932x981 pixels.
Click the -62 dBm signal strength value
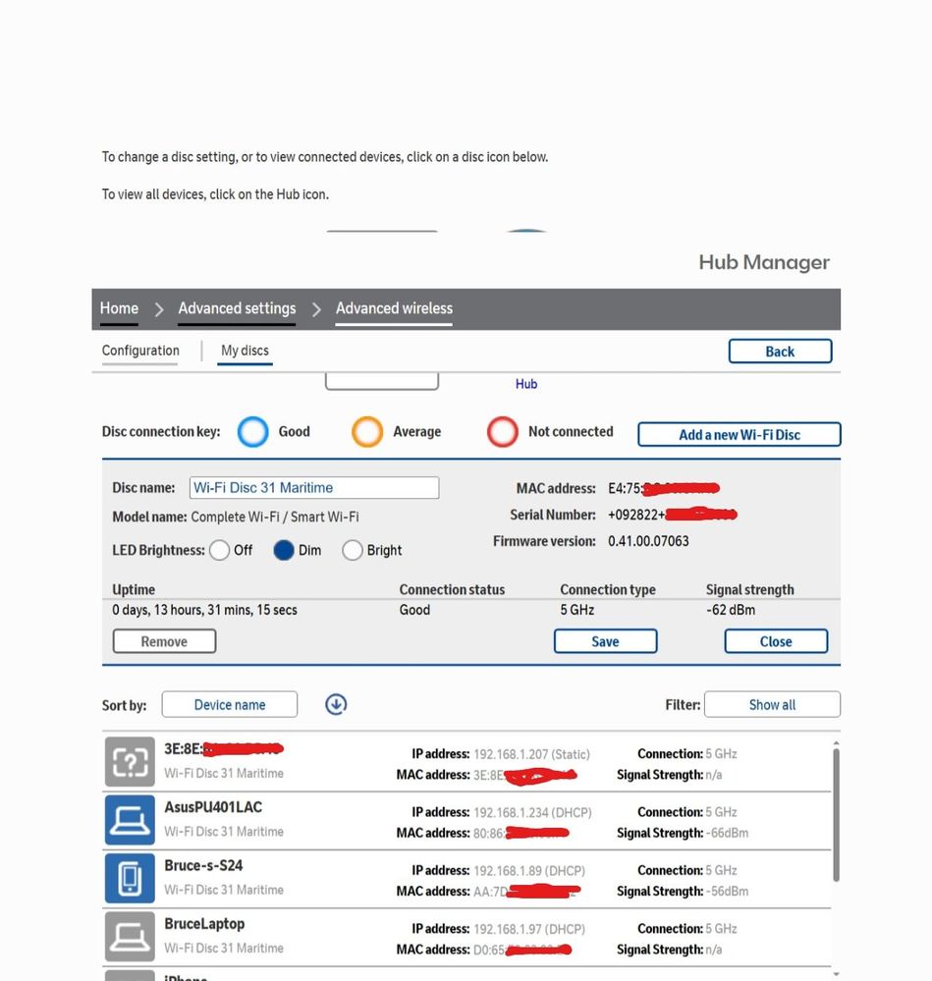click(x=731, y=610)
